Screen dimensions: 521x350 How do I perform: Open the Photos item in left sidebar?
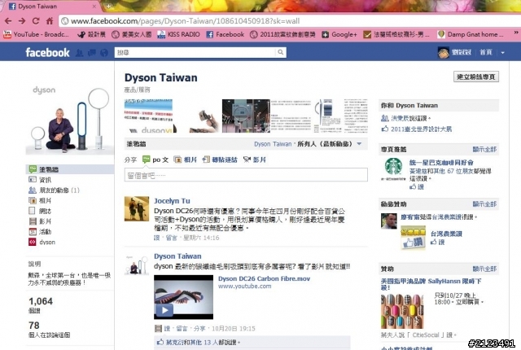(x=40, y=200)
